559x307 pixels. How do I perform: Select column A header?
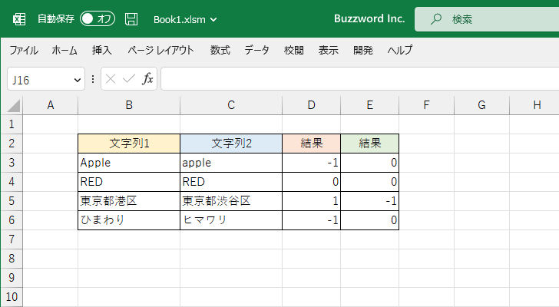click(50, 105)
